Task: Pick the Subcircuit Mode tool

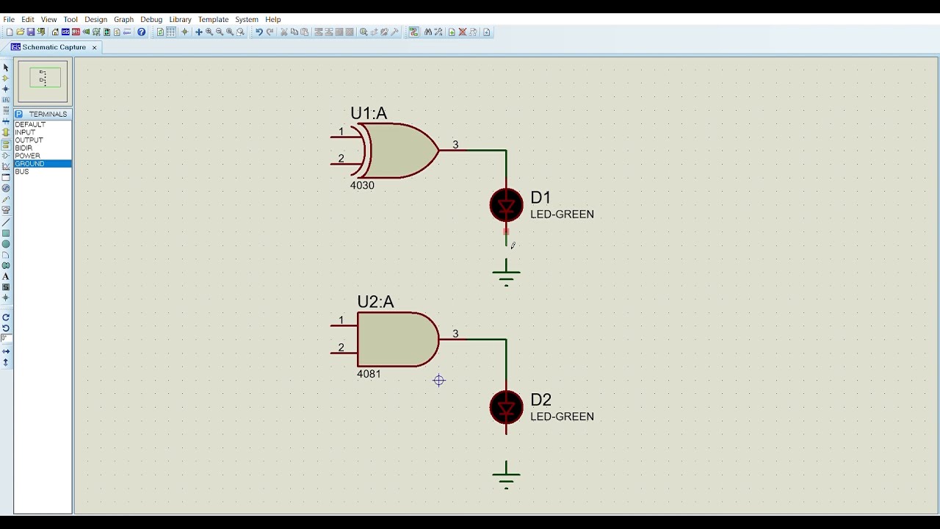Action: coord(6,132)
